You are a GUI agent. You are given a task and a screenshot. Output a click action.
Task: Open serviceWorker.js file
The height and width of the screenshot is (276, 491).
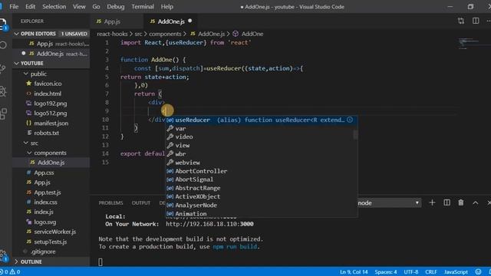pos(54,232)
